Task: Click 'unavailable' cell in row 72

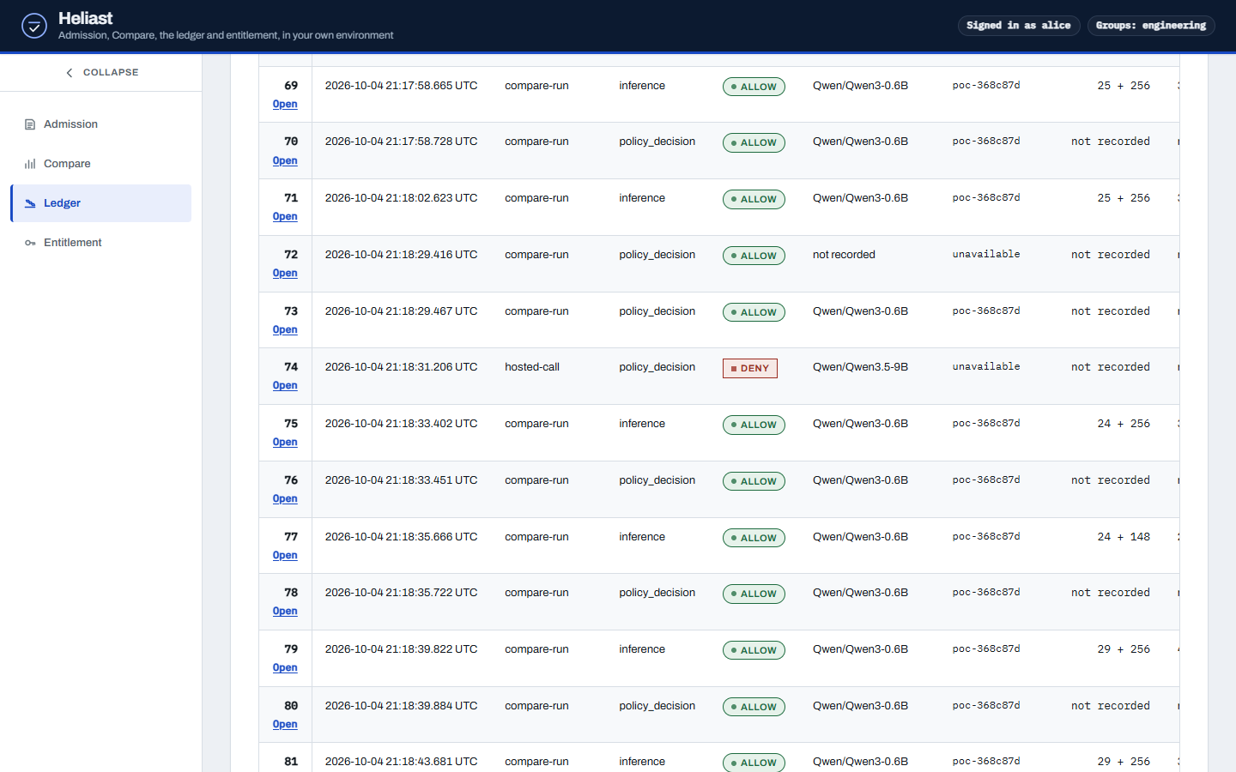Action: [x=986, y=254]
